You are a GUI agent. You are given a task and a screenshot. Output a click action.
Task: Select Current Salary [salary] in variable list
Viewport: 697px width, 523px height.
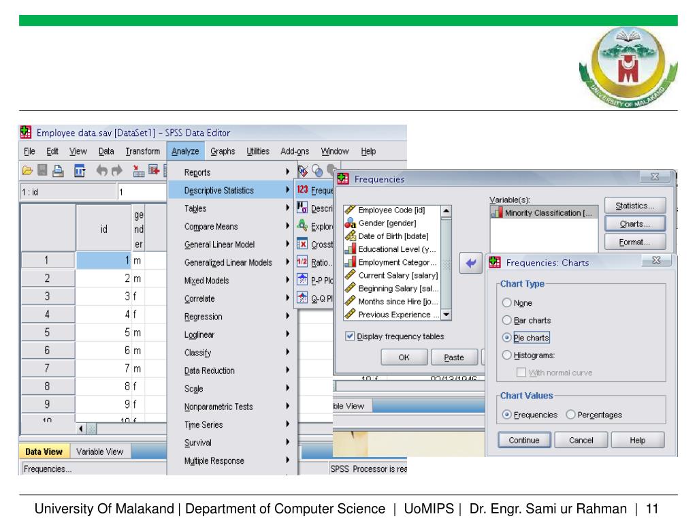(398, 275)
